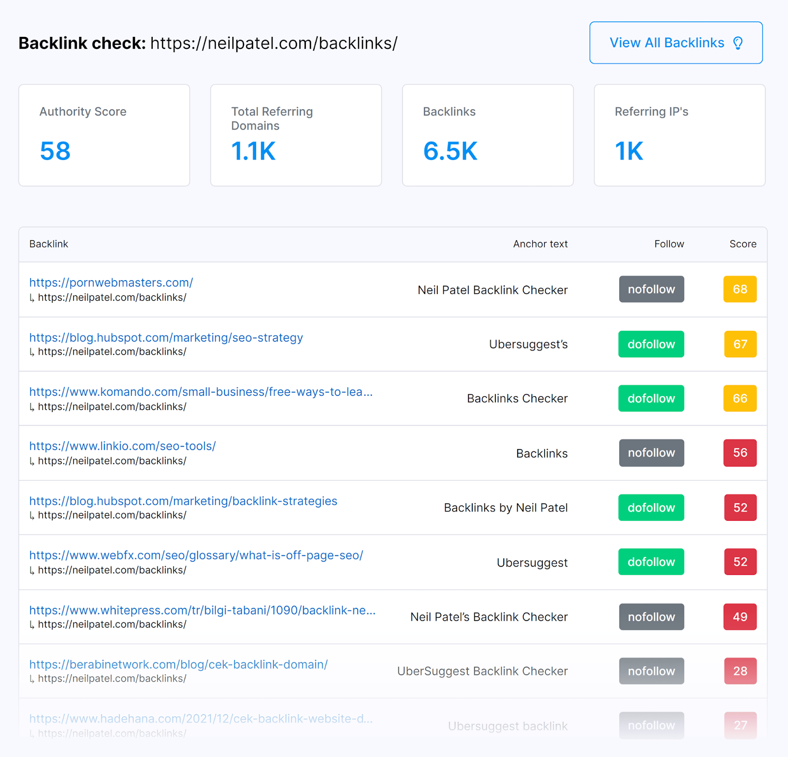
Task: Click the Follow column header
Action: [x=669, y=244]
